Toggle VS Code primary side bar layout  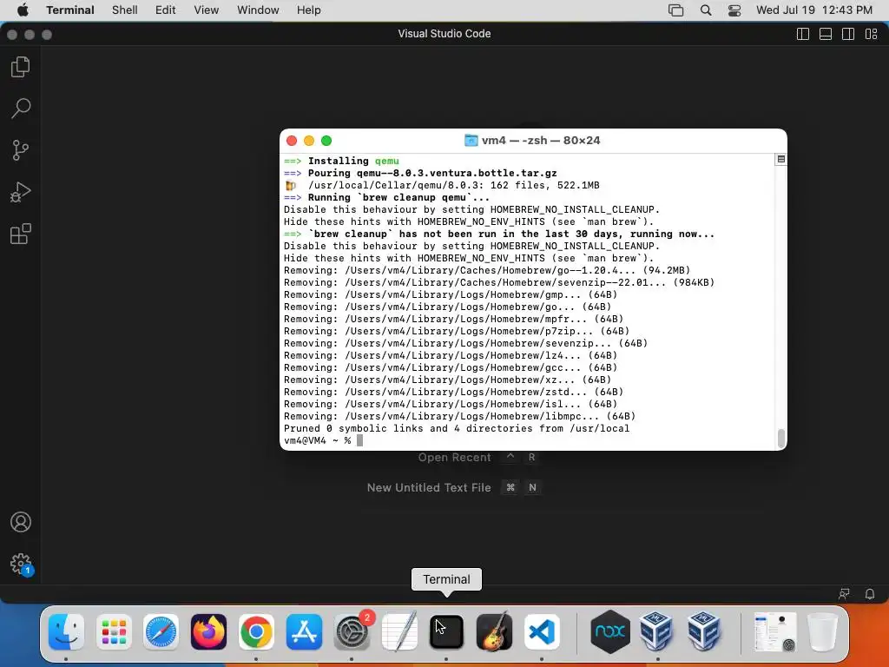pyautogui.click(x=803, y=34)
